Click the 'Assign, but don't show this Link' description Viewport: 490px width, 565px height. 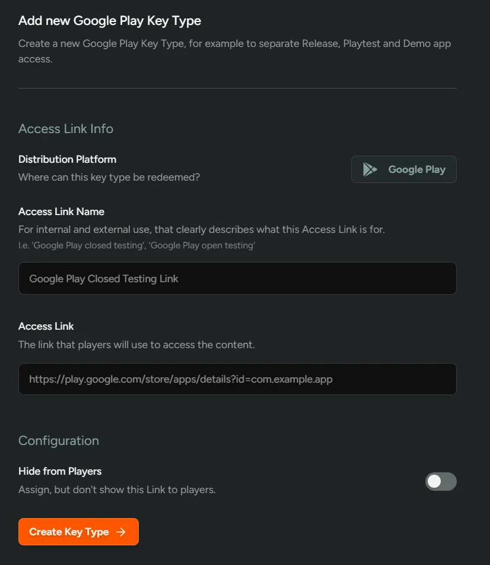coord(117,490)
